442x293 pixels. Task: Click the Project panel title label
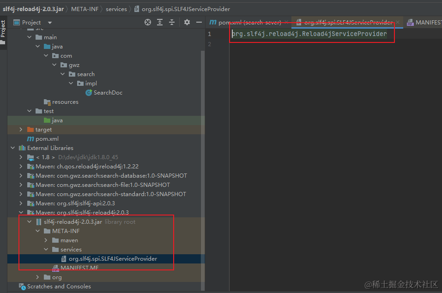[31, 23]
